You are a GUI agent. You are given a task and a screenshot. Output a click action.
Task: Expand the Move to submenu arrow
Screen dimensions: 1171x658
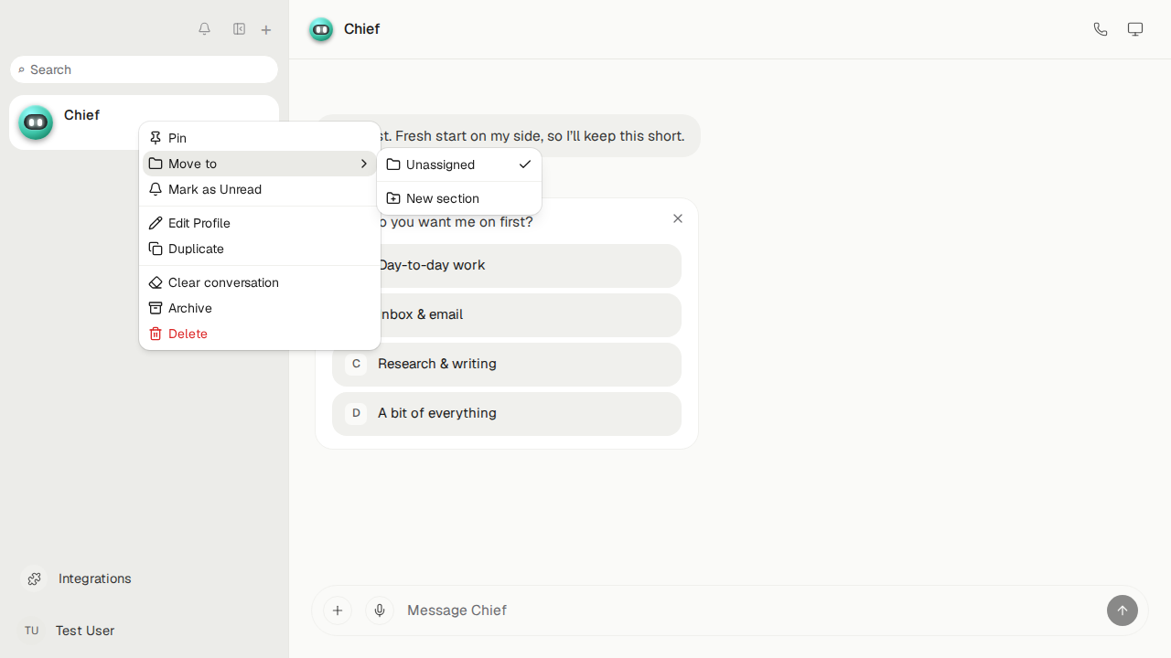[363, 164]
